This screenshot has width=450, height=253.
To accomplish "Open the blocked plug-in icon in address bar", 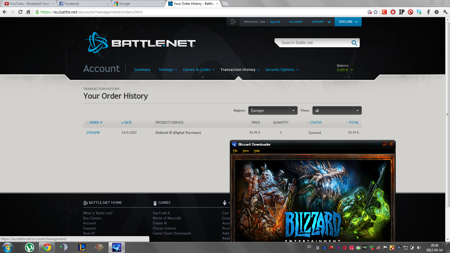I will coord(370,12).
